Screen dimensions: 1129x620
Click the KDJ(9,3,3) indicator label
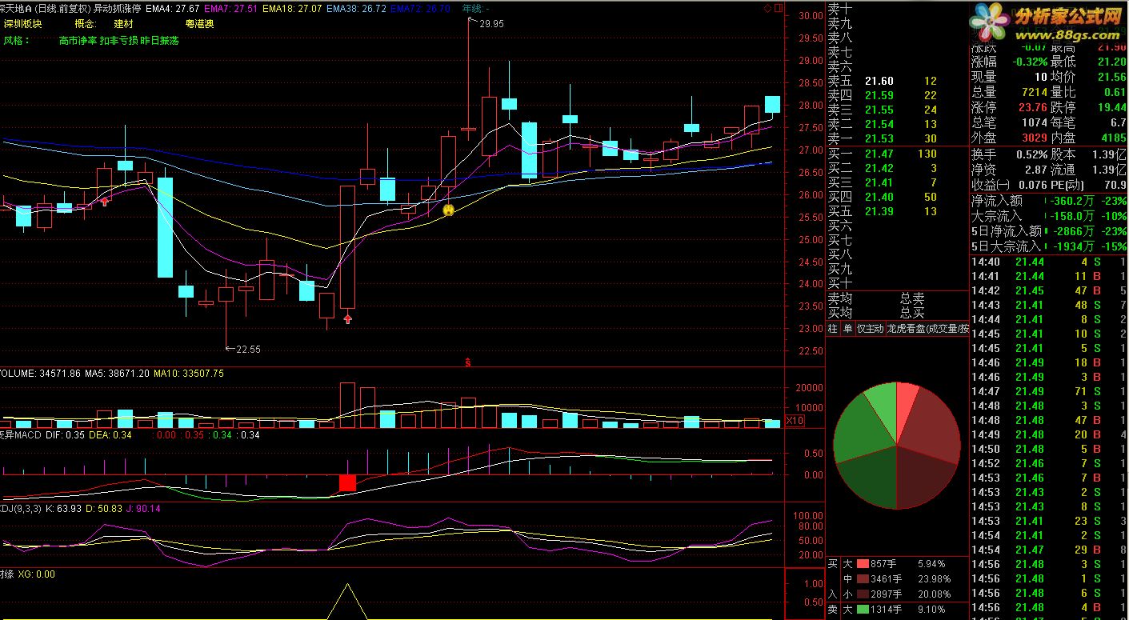[21, 508]
